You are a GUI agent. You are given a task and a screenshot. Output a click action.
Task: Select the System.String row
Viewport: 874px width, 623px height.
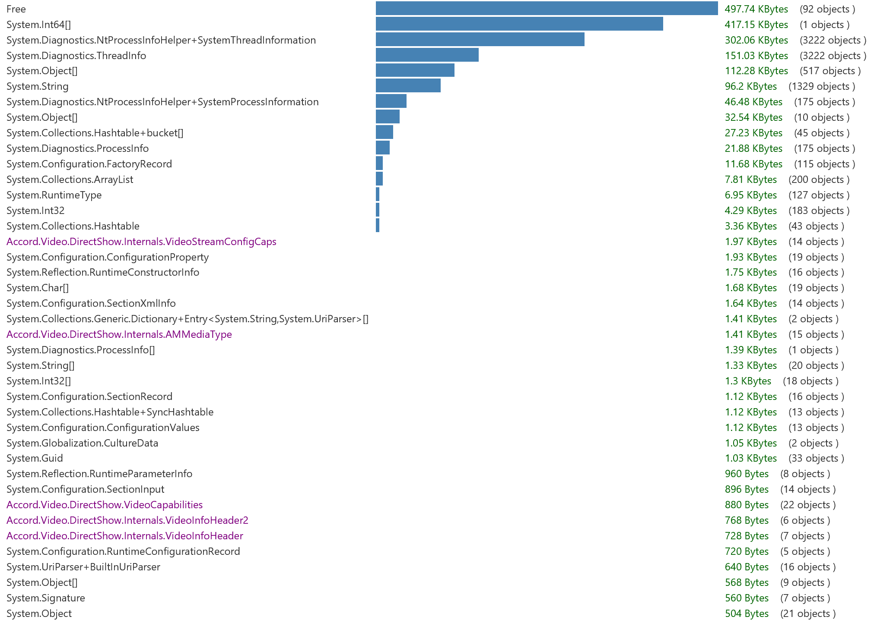coord(37,86)
